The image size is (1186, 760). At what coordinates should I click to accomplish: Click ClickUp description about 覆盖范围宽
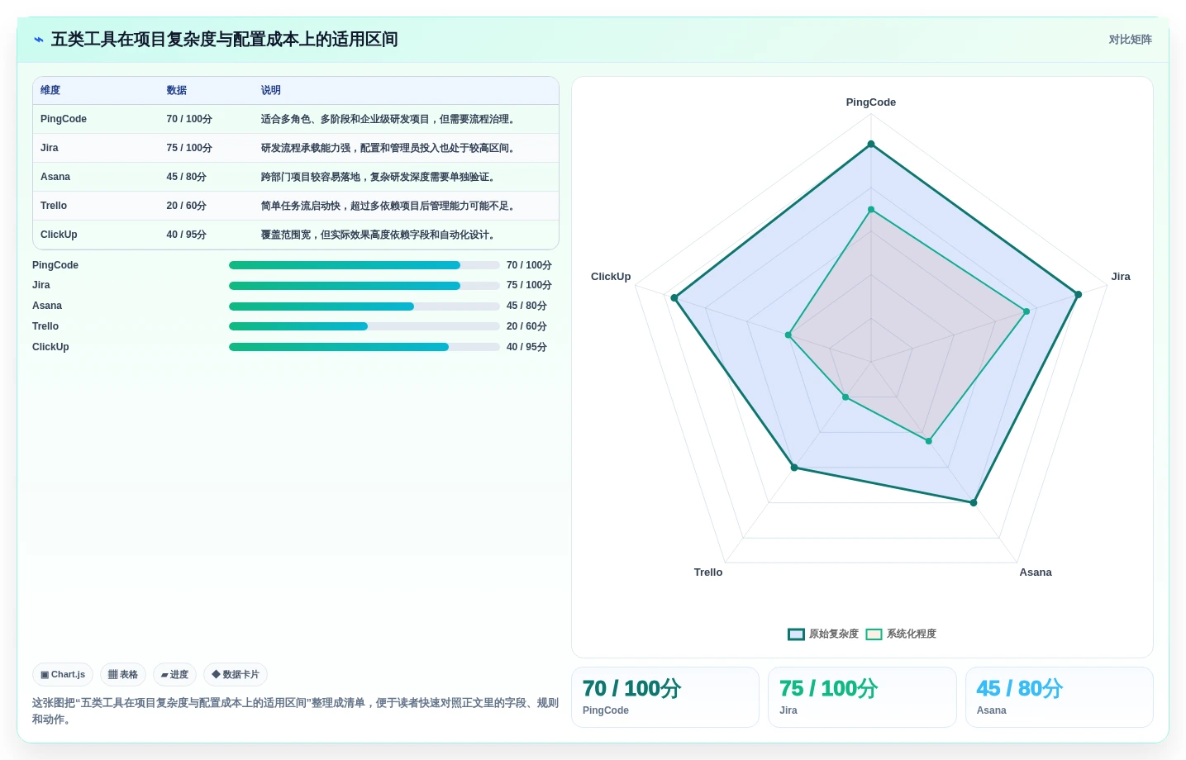(x=379, y=235)
